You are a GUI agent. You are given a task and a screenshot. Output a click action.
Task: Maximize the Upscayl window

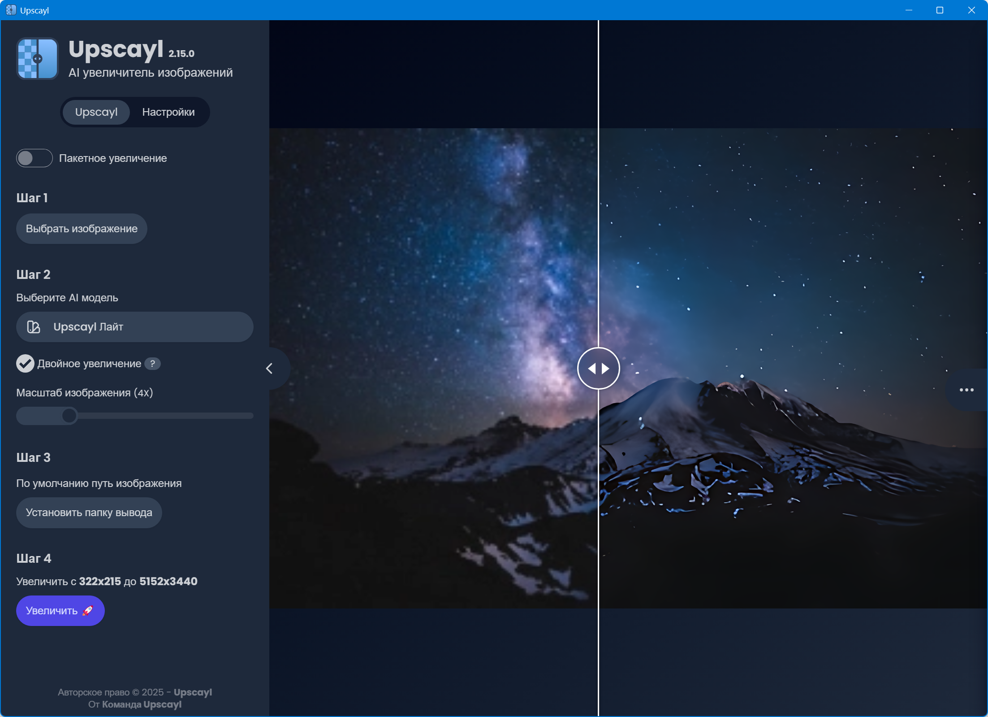coord(940,10)
